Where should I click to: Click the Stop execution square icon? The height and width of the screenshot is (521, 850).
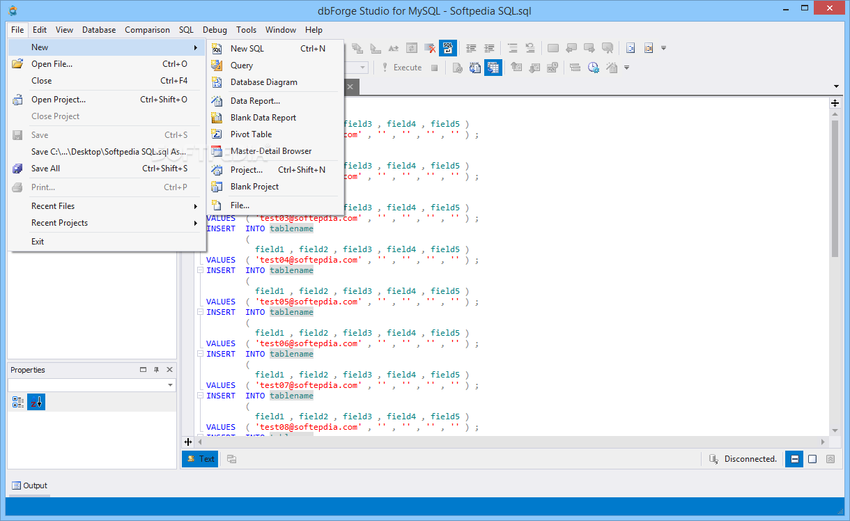(434, 68)
